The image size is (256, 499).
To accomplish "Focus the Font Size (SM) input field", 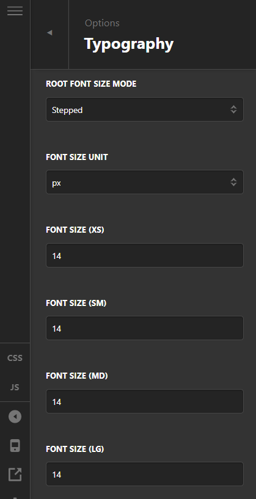I will (145, 328).
